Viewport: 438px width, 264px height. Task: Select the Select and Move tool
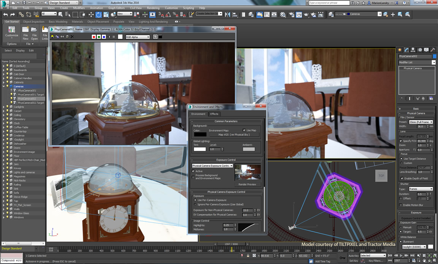[x=91, y=15]
